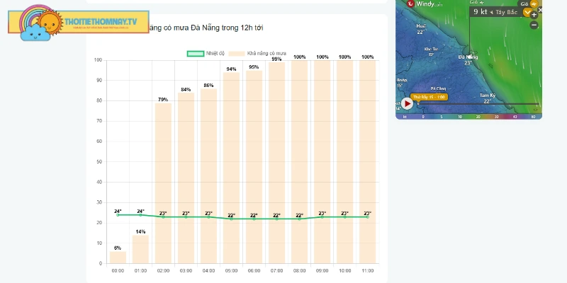Zoom out the Windy map
Image resolution: width=567 pixels, height=283 pixels.
[x=534, y=25]
